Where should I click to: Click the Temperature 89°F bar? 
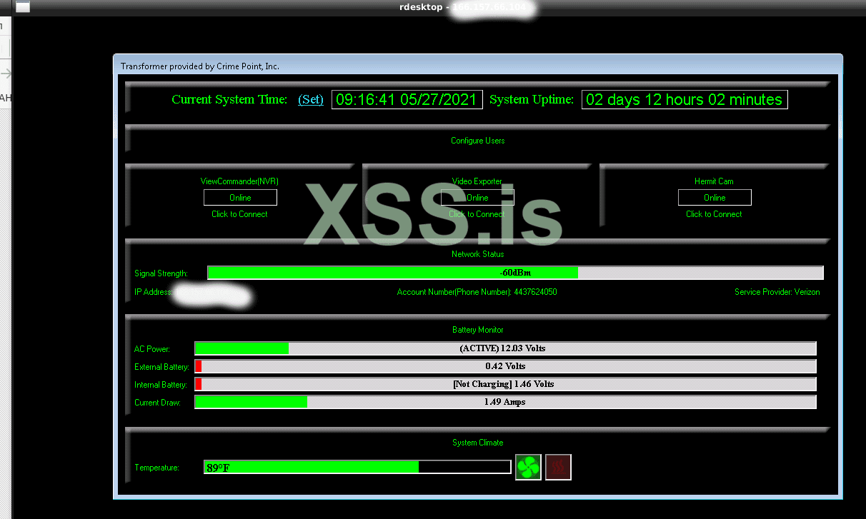(x=357, y=468)
